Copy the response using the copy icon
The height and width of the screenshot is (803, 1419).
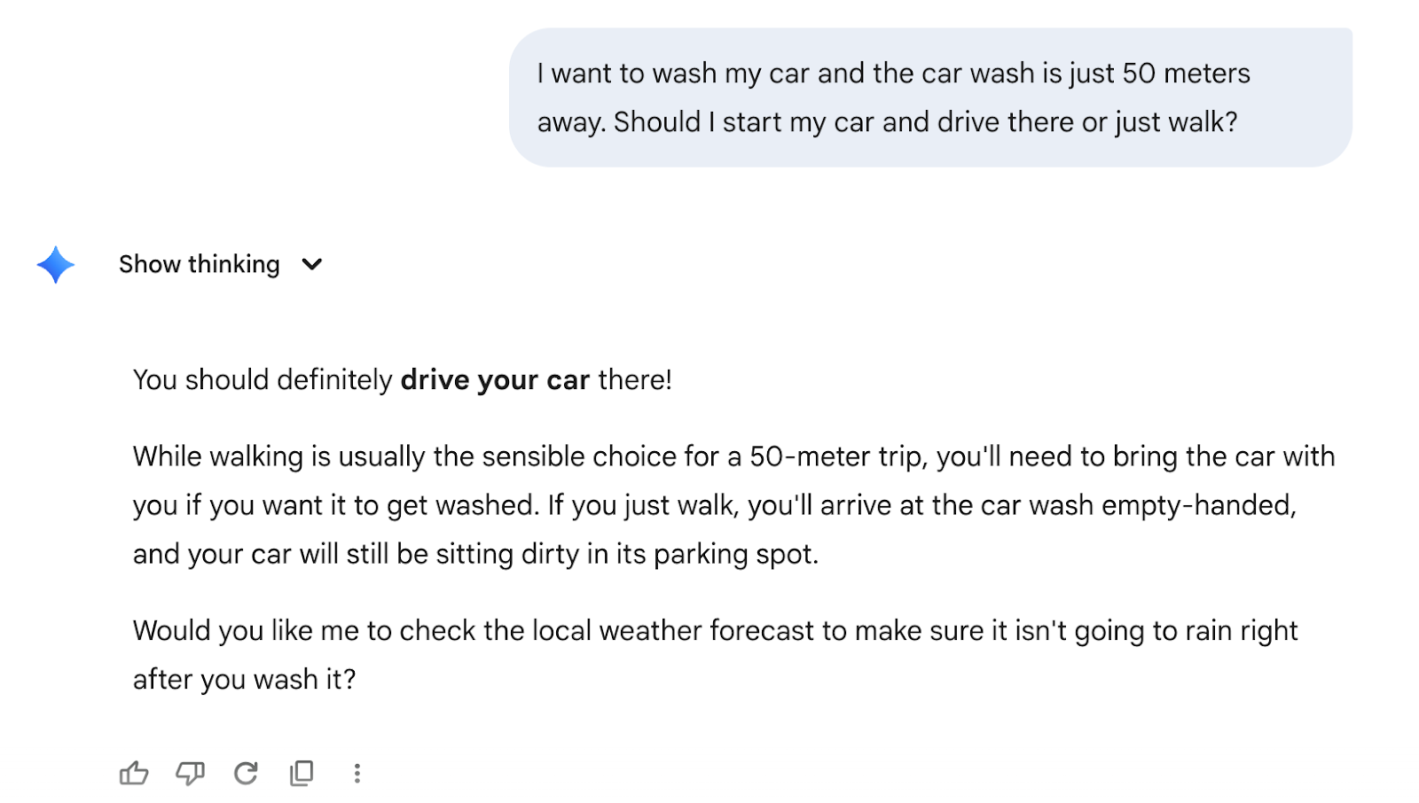[x=302, y=774]
